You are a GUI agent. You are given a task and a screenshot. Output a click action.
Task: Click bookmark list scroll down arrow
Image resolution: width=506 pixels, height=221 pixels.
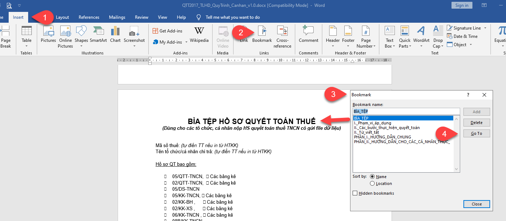tap(457, 169)
